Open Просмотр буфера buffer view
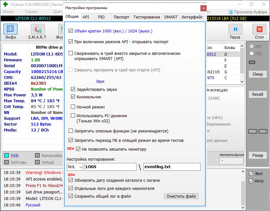This screenshot has height=211, width=270. (x=248, y=12)
